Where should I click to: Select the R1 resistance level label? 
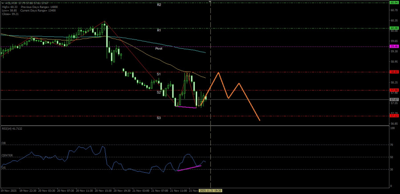coord(159,30)
